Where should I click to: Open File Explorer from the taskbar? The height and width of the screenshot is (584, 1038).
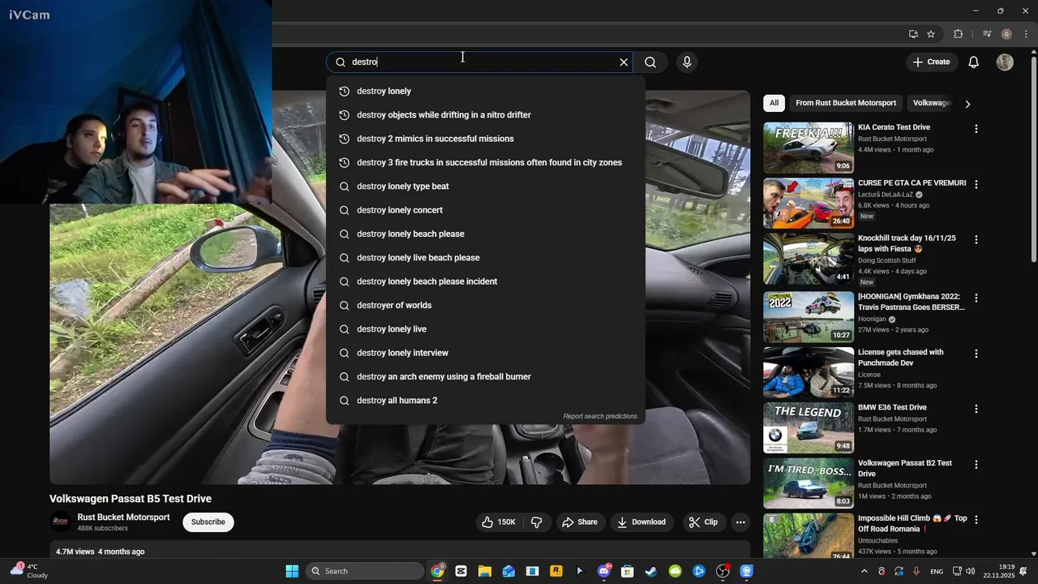click(x=485, y=571)
